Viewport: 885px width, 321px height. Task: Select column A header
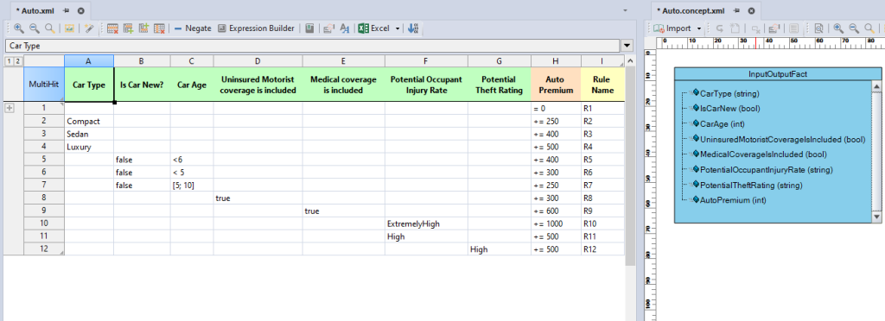89,60
